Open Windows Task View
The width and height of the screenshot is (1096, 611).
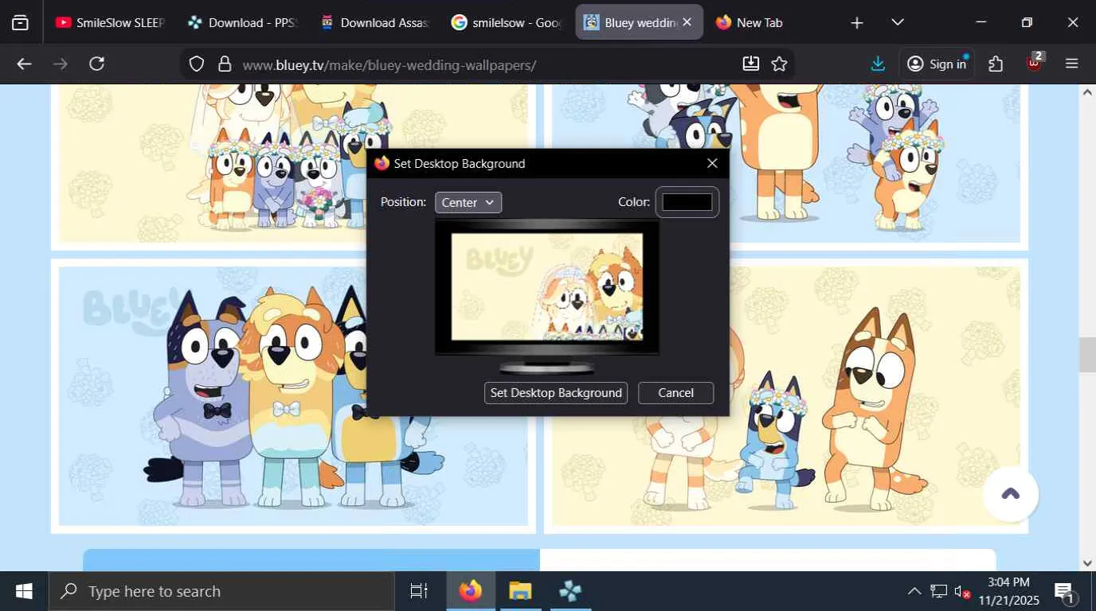(418, 591)
